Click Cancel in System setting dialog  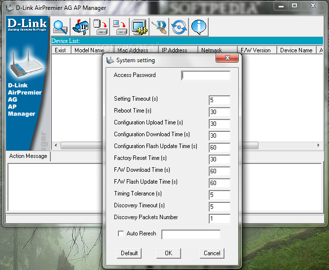pyautogui.click(x=212, y=253)
